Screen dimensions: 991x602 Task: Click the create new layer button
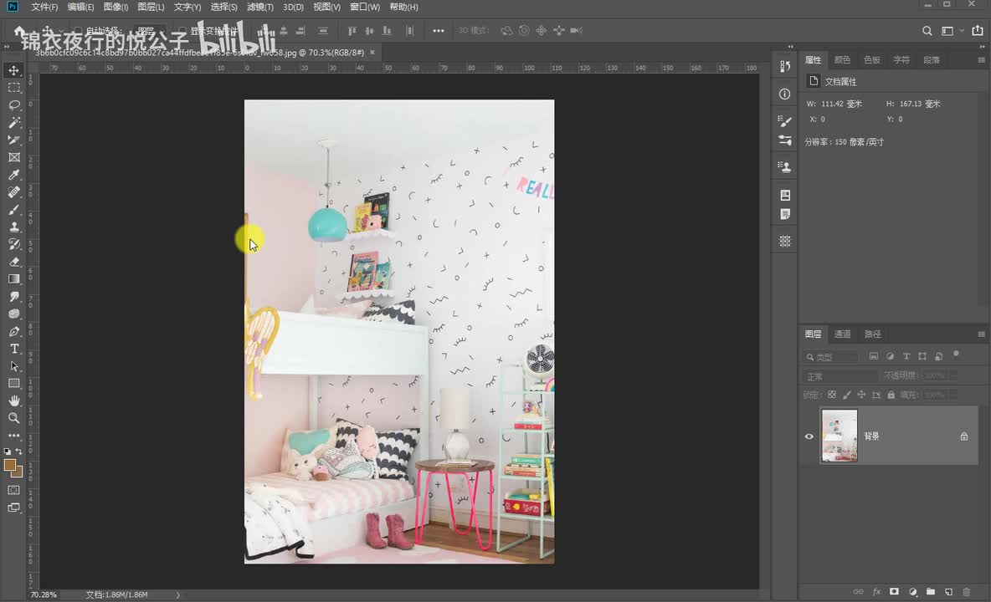948,591
